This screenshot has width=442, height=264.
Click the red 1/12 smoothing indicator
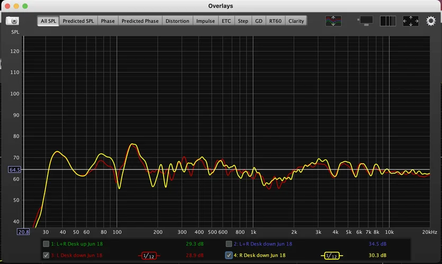(x=150, y=256)
